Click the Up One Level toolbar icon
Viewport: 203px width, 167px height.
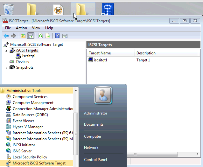(23, 36)
